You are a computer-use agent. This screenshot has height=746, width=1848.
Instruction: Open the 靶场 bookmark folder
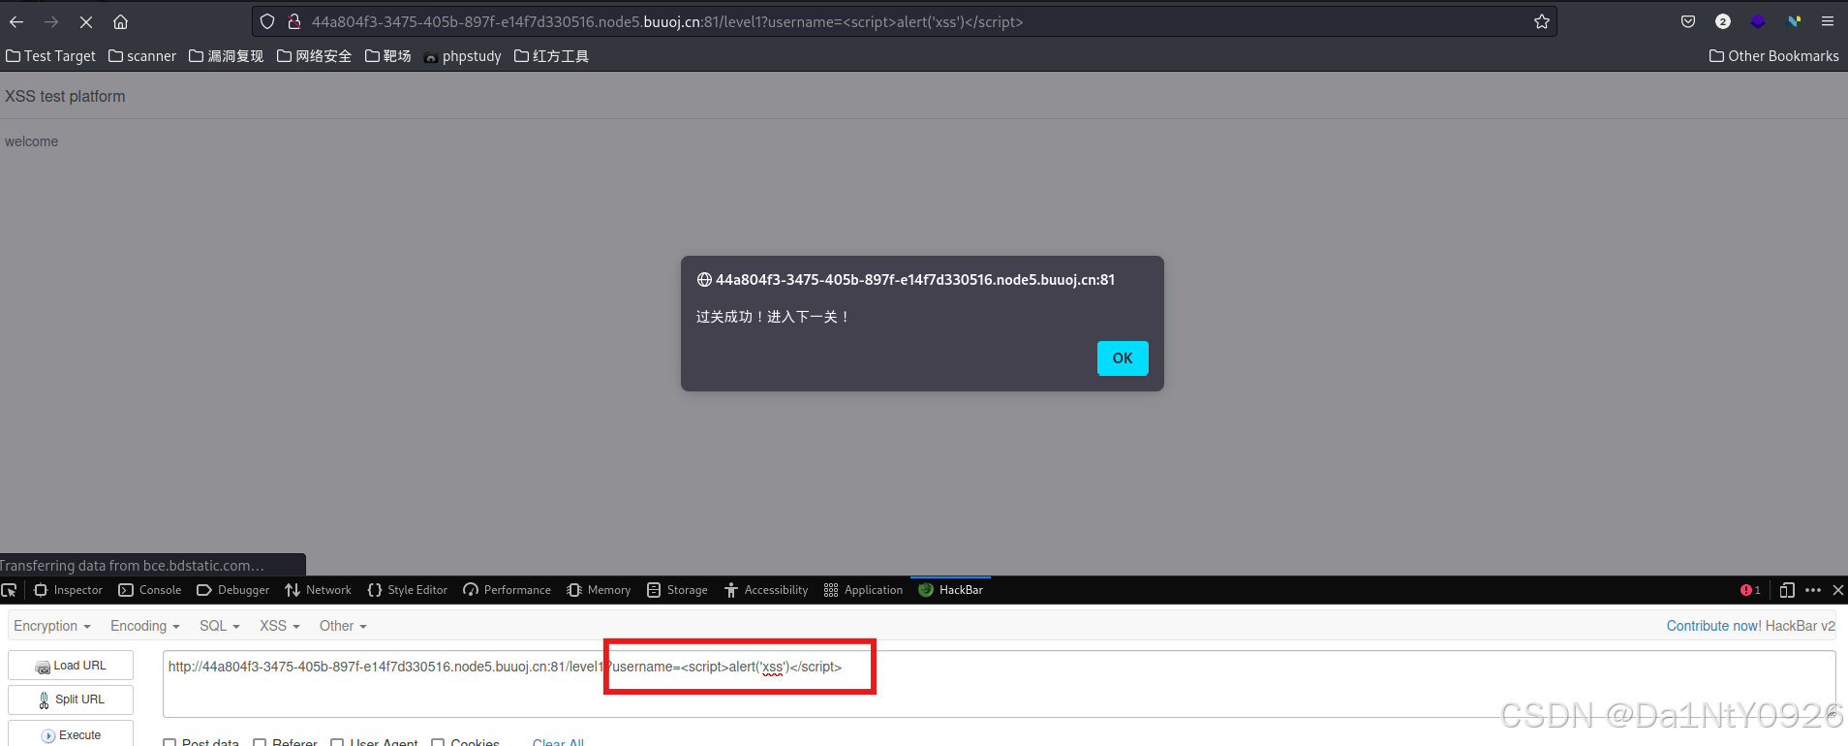pos(388,56)
